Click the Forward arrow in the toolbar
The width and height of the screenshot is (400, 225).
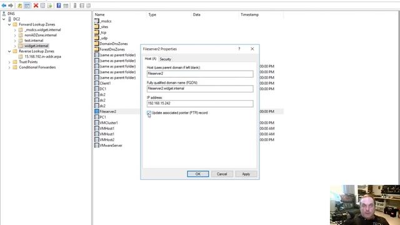(11, 6)
